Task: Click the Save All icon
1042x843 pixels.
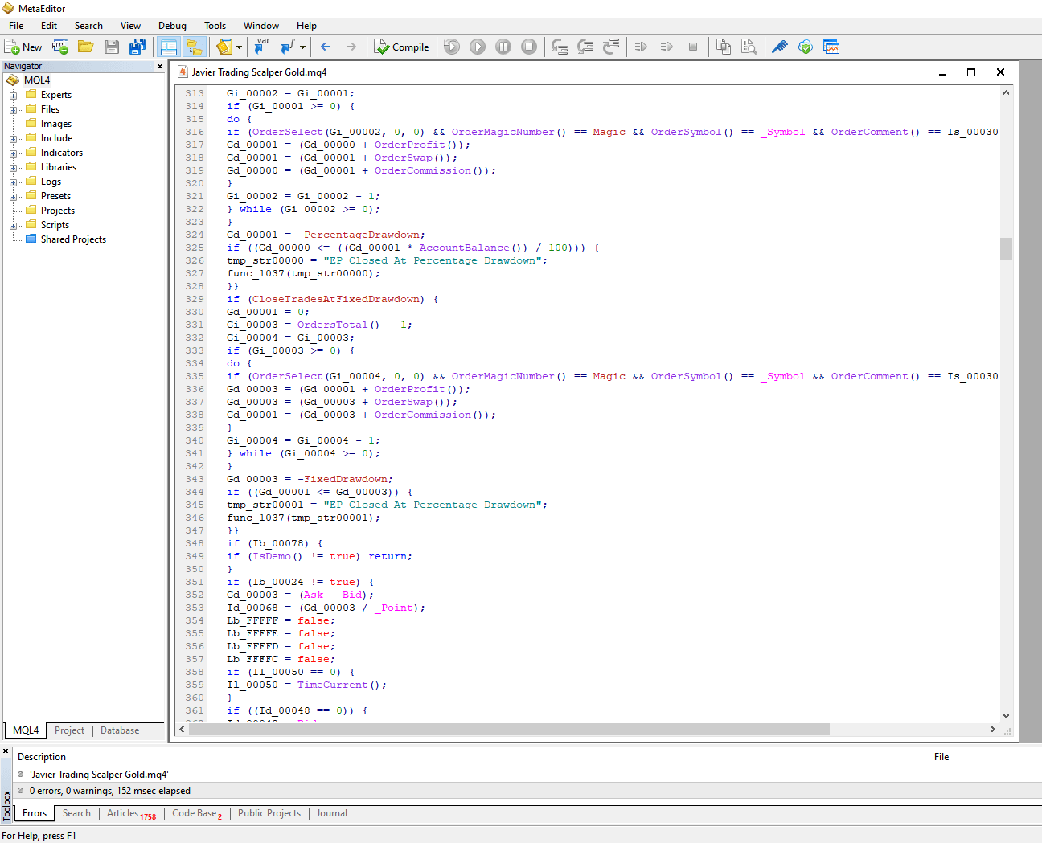Action: [137, 47]
